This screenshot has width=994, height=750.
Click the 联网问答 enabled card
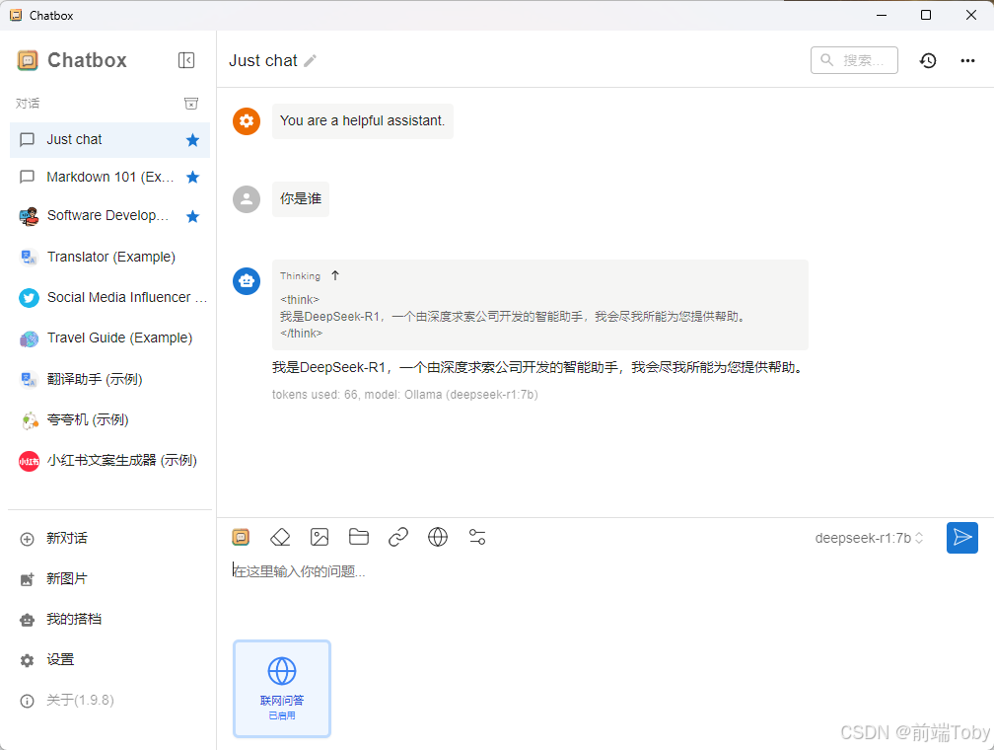coord(282,689)
